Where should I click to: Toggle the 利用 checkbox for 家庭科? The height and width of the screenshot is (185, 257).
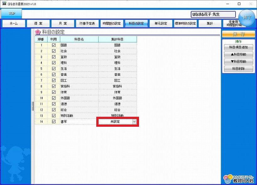point(54,86)
